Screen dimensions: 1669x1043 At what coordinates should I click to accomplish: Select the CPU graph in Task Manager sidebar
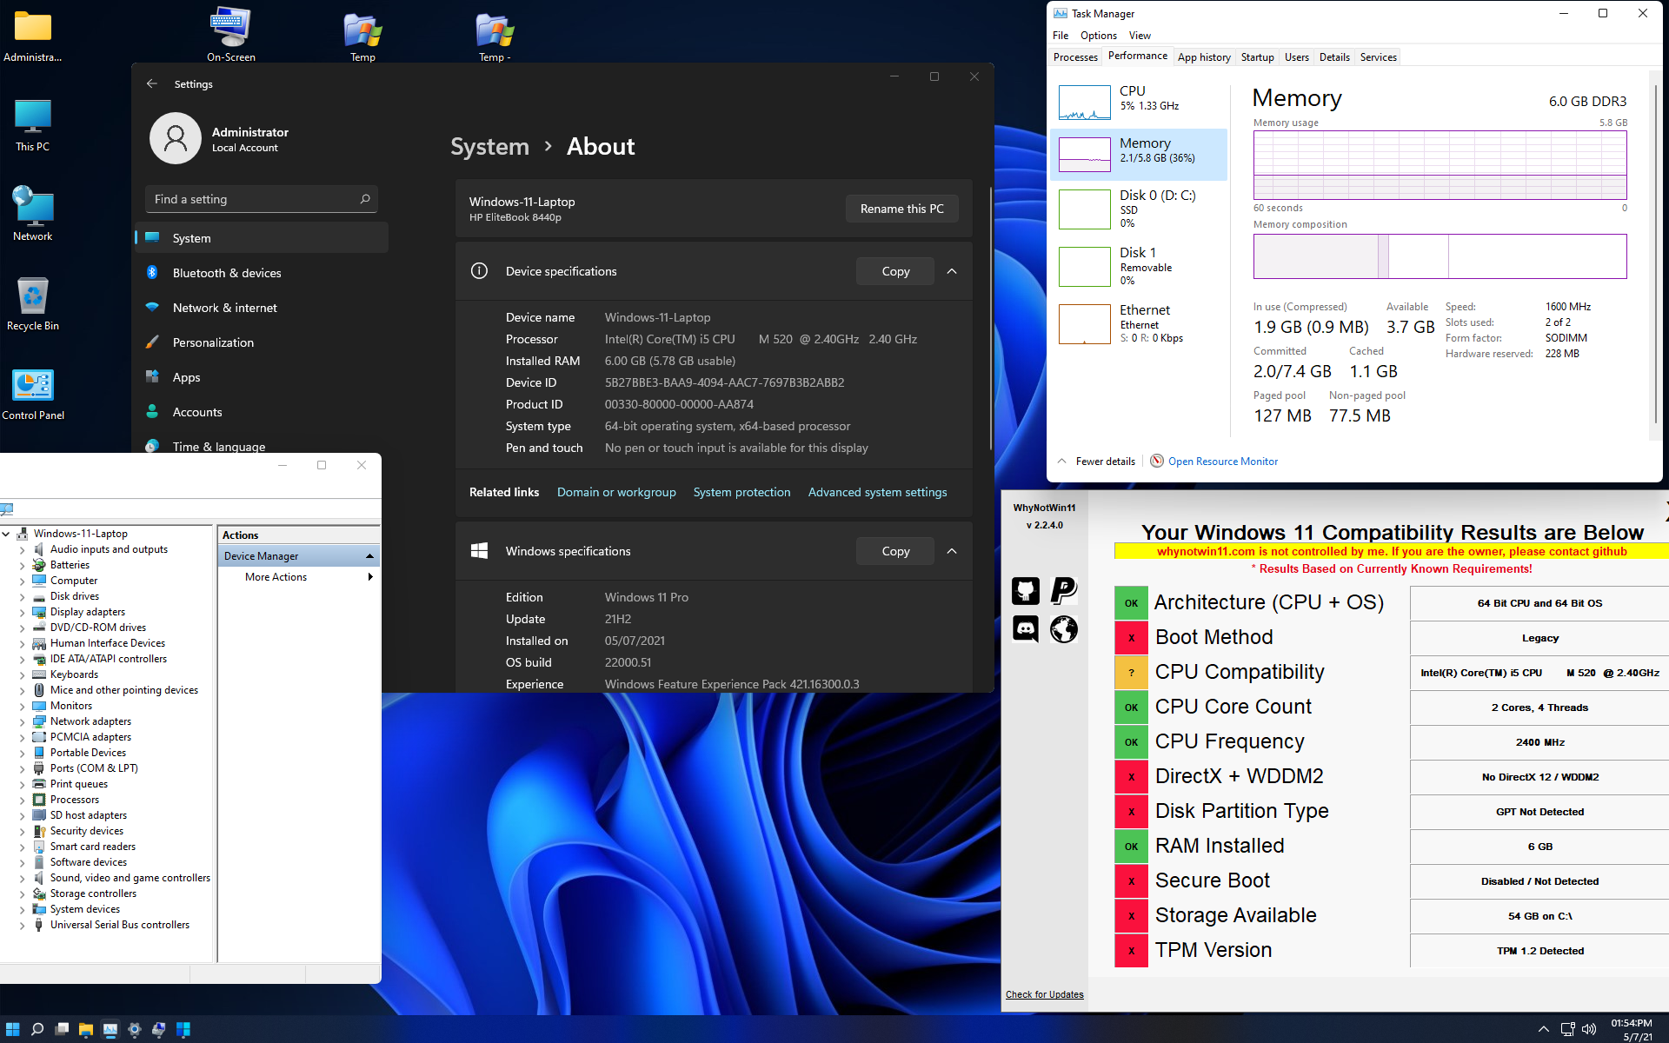tap(1084, 103)
